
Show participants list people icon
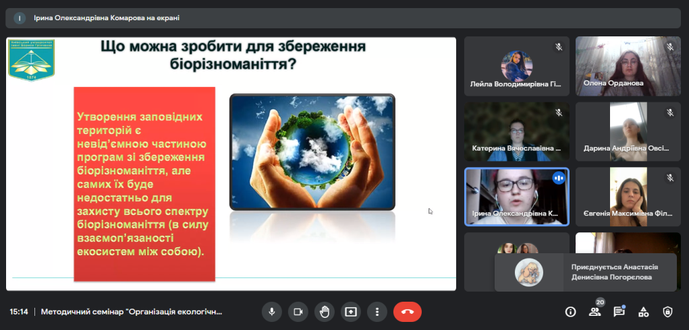click(595, 312)
